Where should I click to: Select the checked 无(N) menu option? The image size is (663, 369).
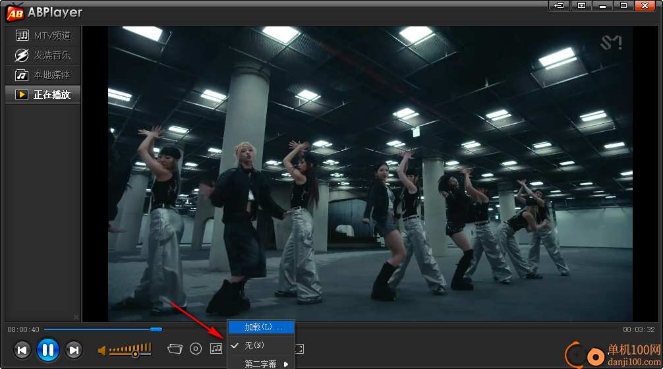[261, 345]
